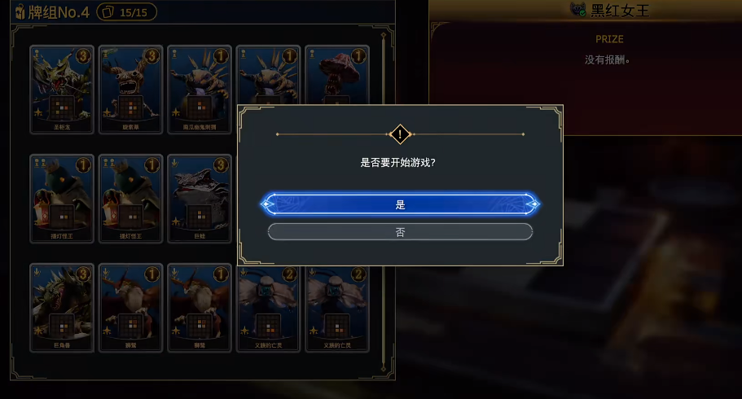Screen dimensions: 742x399
Task: Click the 黑红女王 opponent name header
Action: coord(620,11)
